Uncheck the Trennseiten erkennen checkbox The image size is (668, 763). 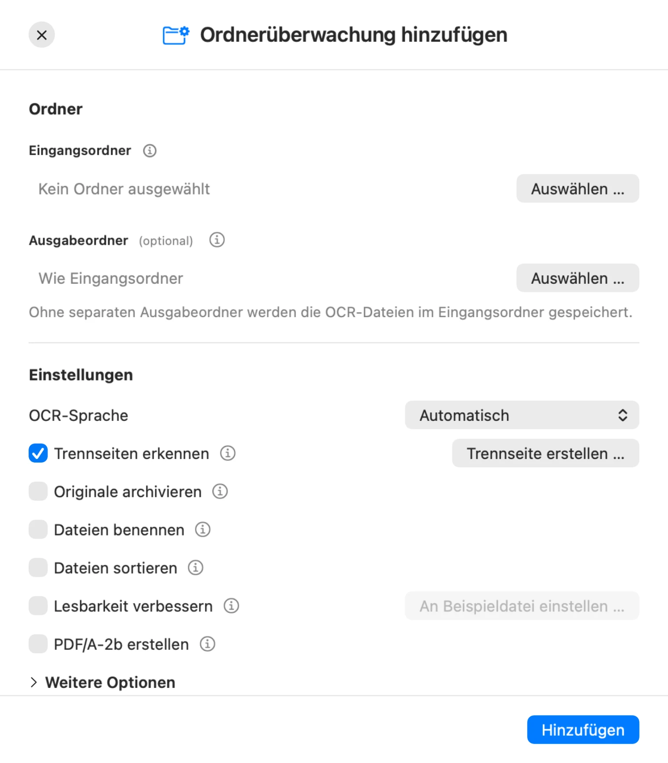click(38, 453)
